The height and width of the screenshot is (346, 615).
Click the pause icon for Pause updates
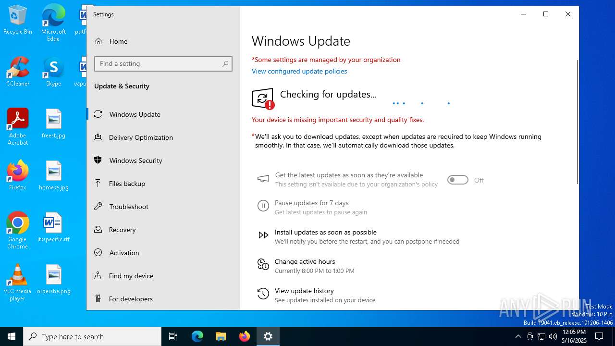click(263, 206)
